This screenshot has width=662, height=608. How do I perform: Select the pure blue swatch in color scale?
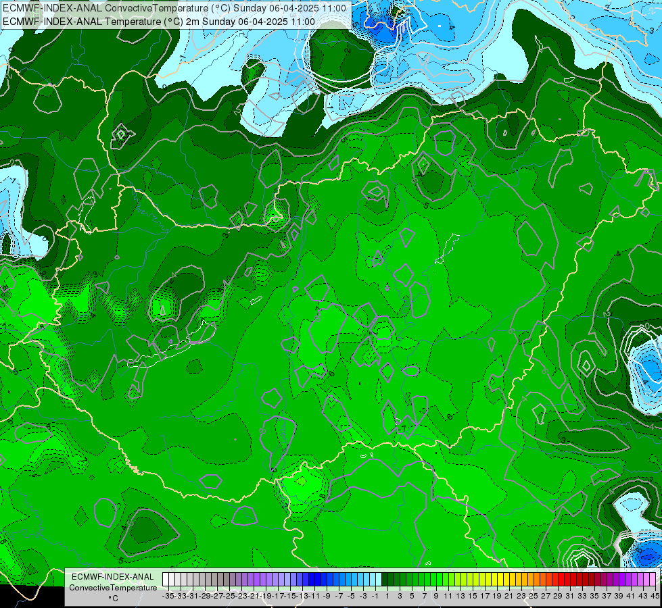[x=312, y=580]
